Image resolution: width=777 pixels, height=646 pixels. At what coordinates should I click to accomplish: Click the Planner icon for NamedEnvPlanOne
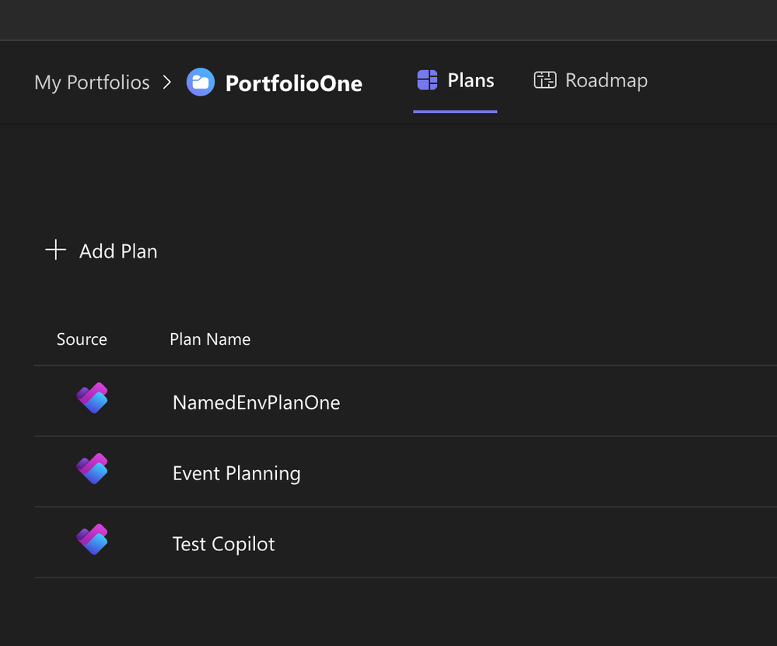92,398
